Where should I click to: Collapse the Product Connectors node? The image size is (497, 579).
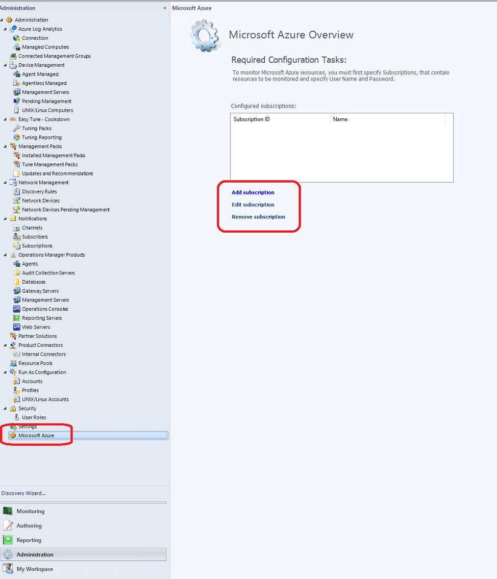(x=5, y=345)
